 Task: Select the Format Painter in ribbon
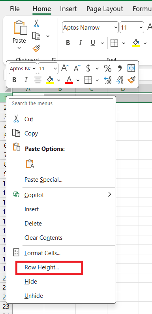36,48
